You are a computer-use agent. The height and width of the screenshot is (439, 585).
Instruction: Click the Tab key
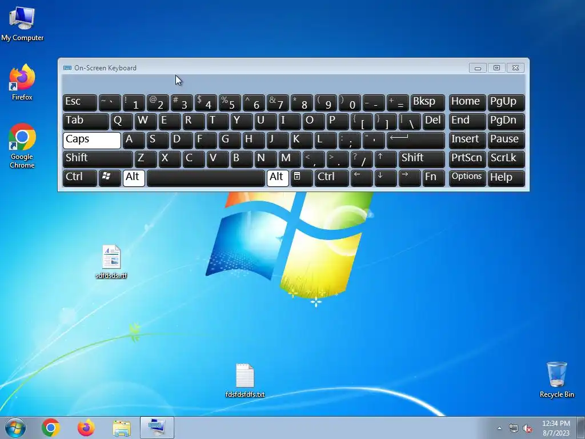(86, 122)
